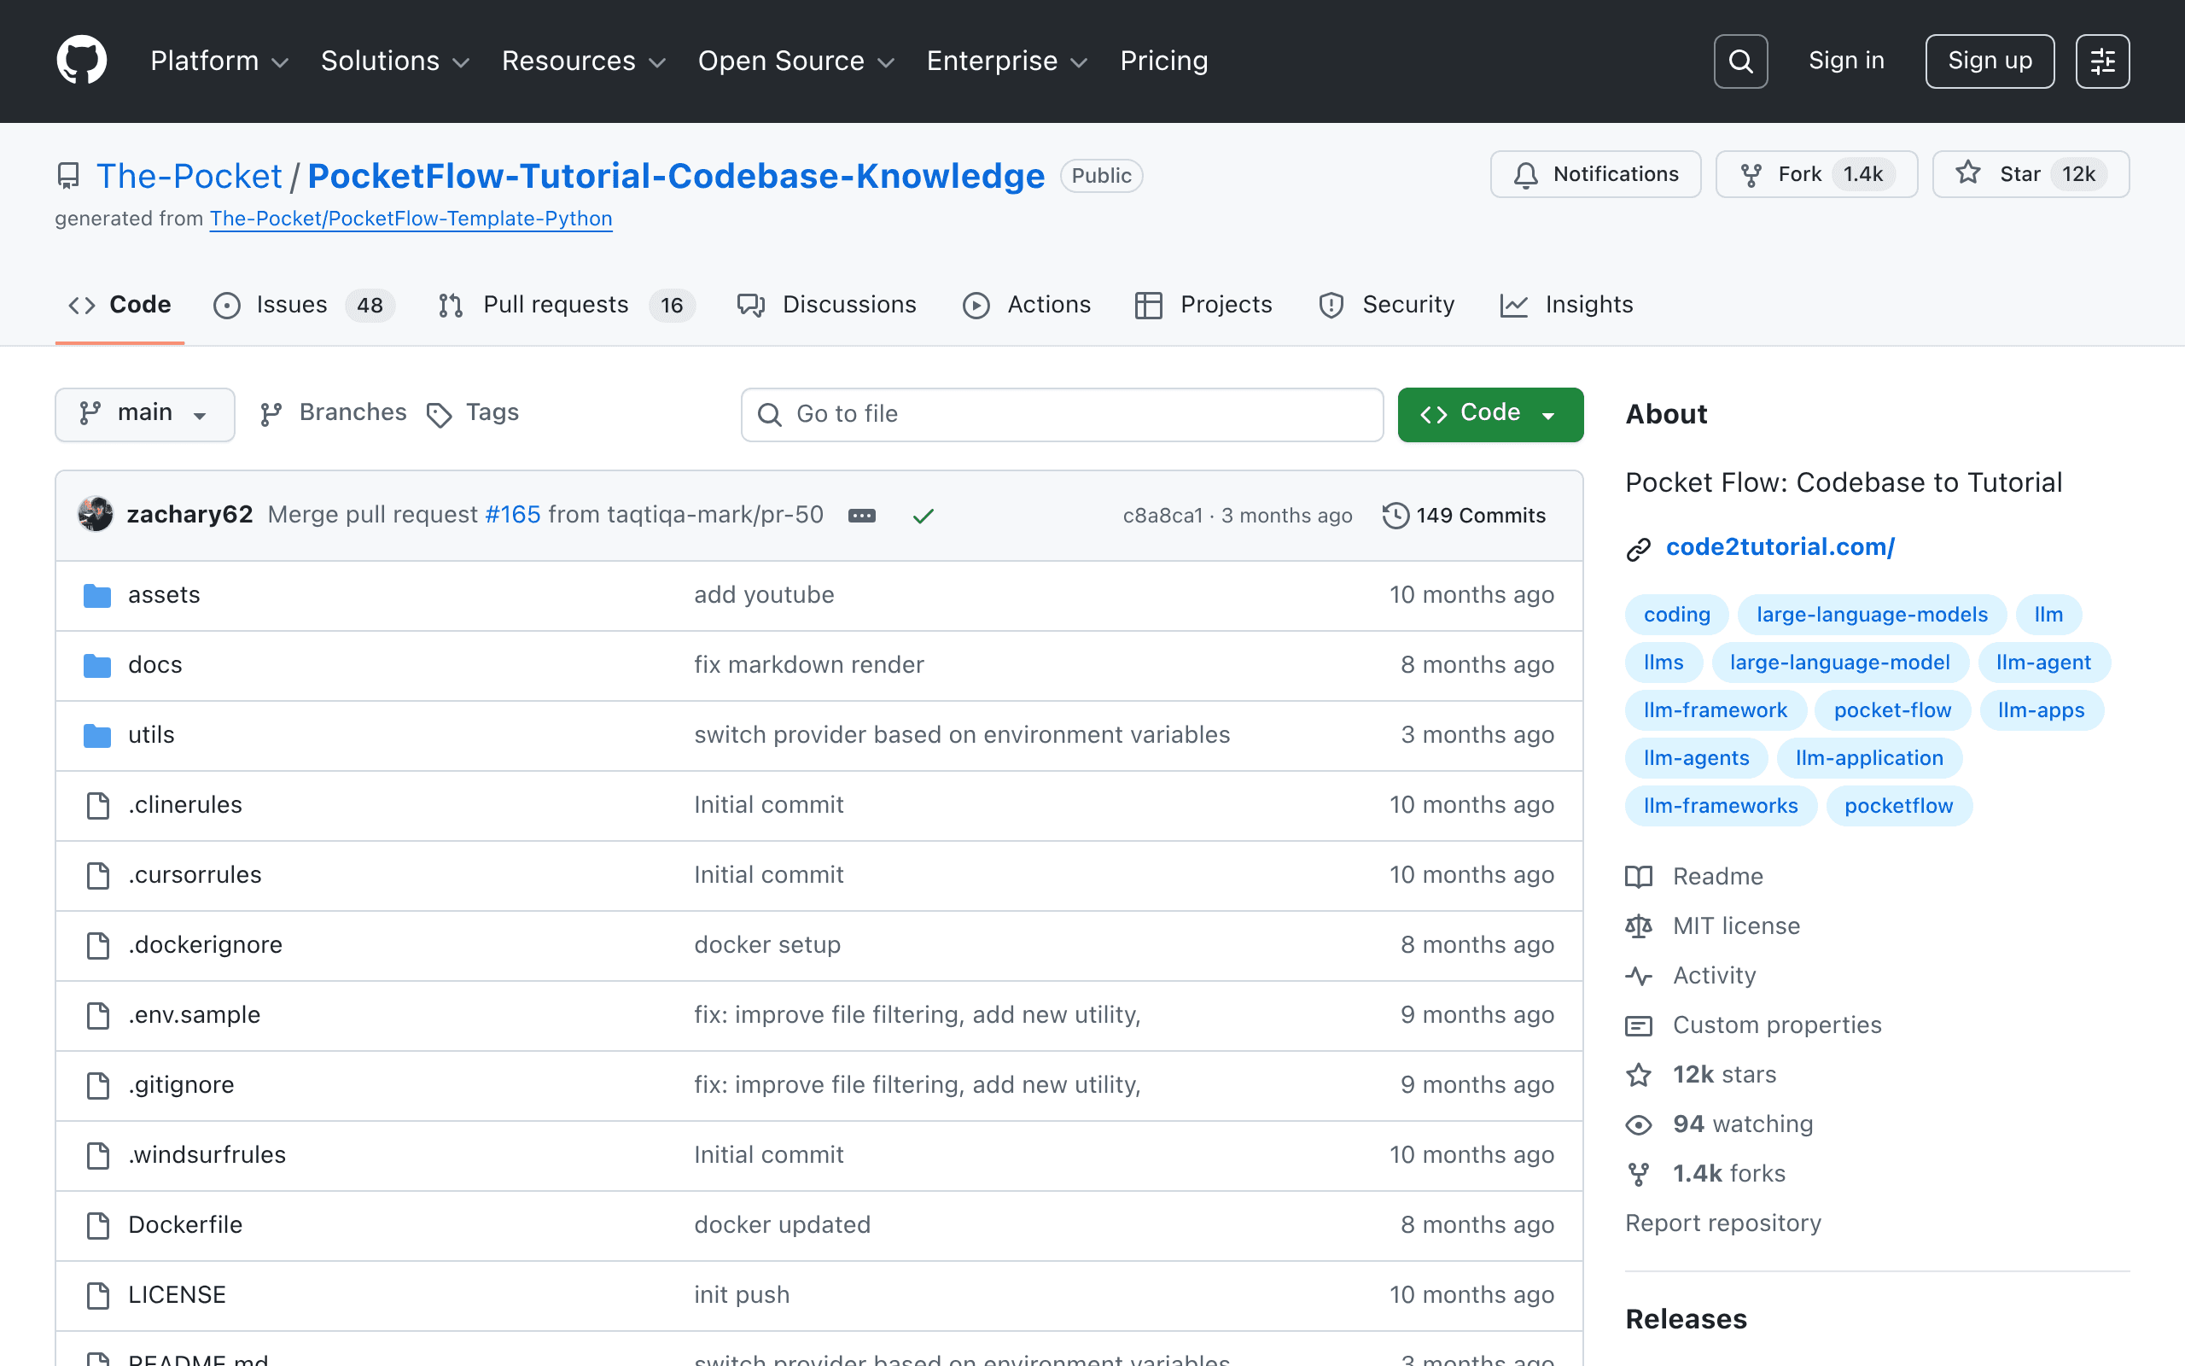Open the The-Pocket owner link

pyautogui.click(x=189, y=175)
